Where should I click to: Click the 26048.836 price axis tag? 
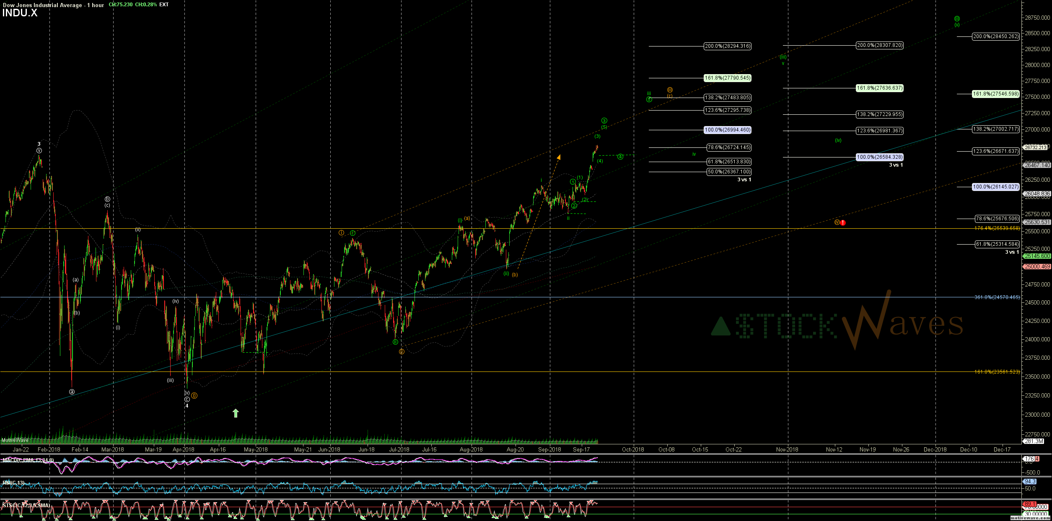tap(1037, 194)
